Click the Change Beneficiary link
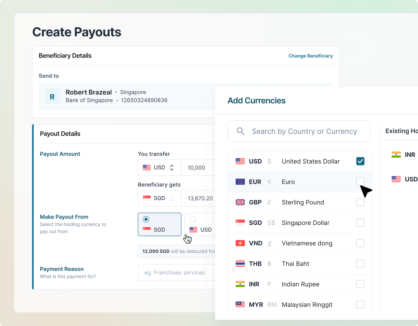Viewport: 418px width, 326px height. [310, 56]
